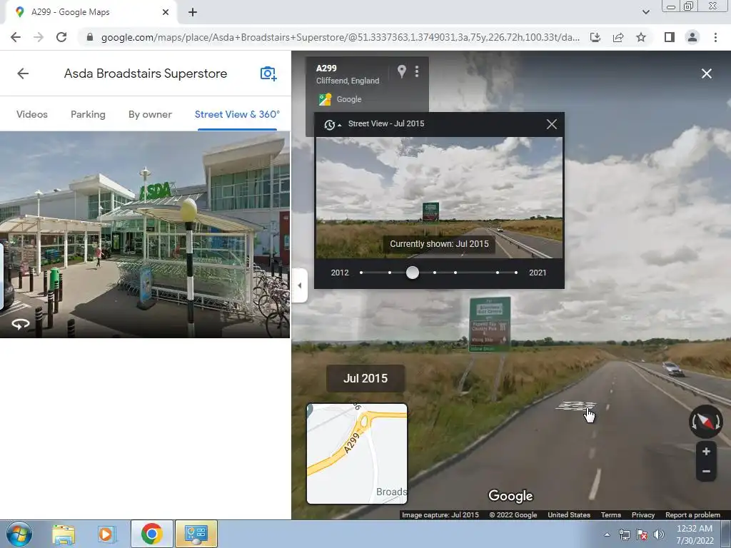Open the United States region link
Viewport: 731px width, 548px height.
pos(569,515)
